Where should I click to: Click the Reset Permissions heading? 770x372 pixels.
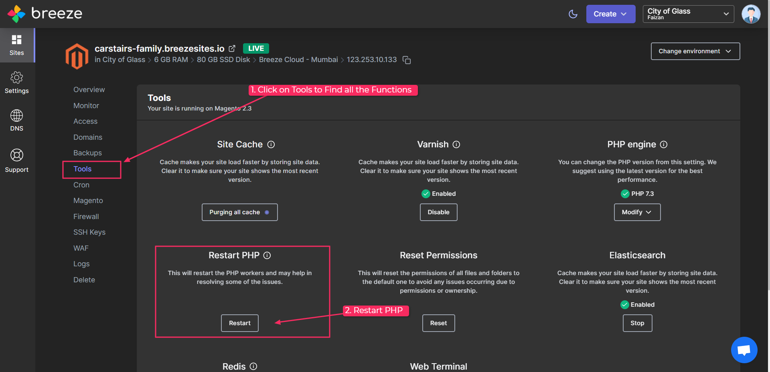click(439, 255)
